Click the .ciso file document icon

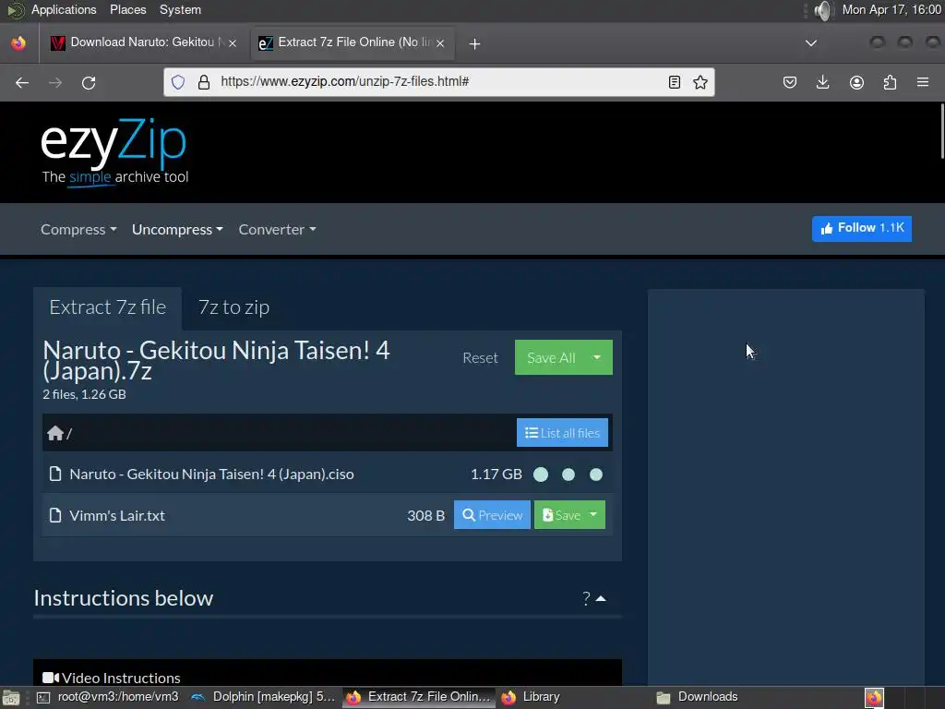coord(55,474)
